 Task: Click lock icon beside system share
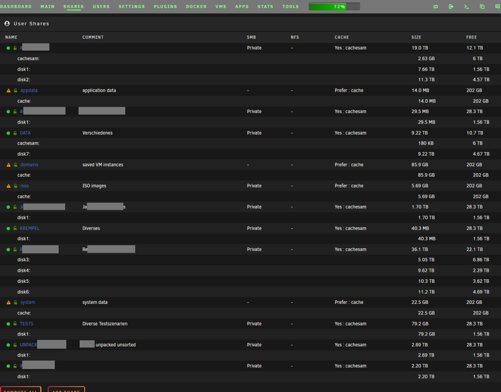pyautogui.click(x=16, y=302)
